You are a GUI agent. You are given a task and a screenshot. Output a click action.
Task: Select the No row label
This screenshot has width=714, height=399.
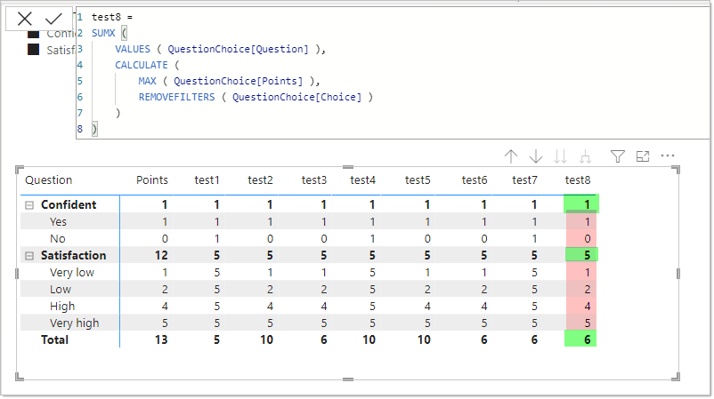pyautogui.click(x=58, y=238)
